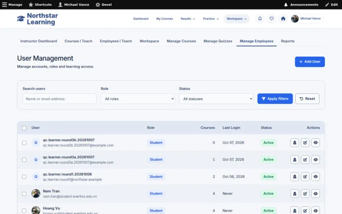Click view eye icon for Hoang Vu
342x214 pixels.
[x=316, y=210]
